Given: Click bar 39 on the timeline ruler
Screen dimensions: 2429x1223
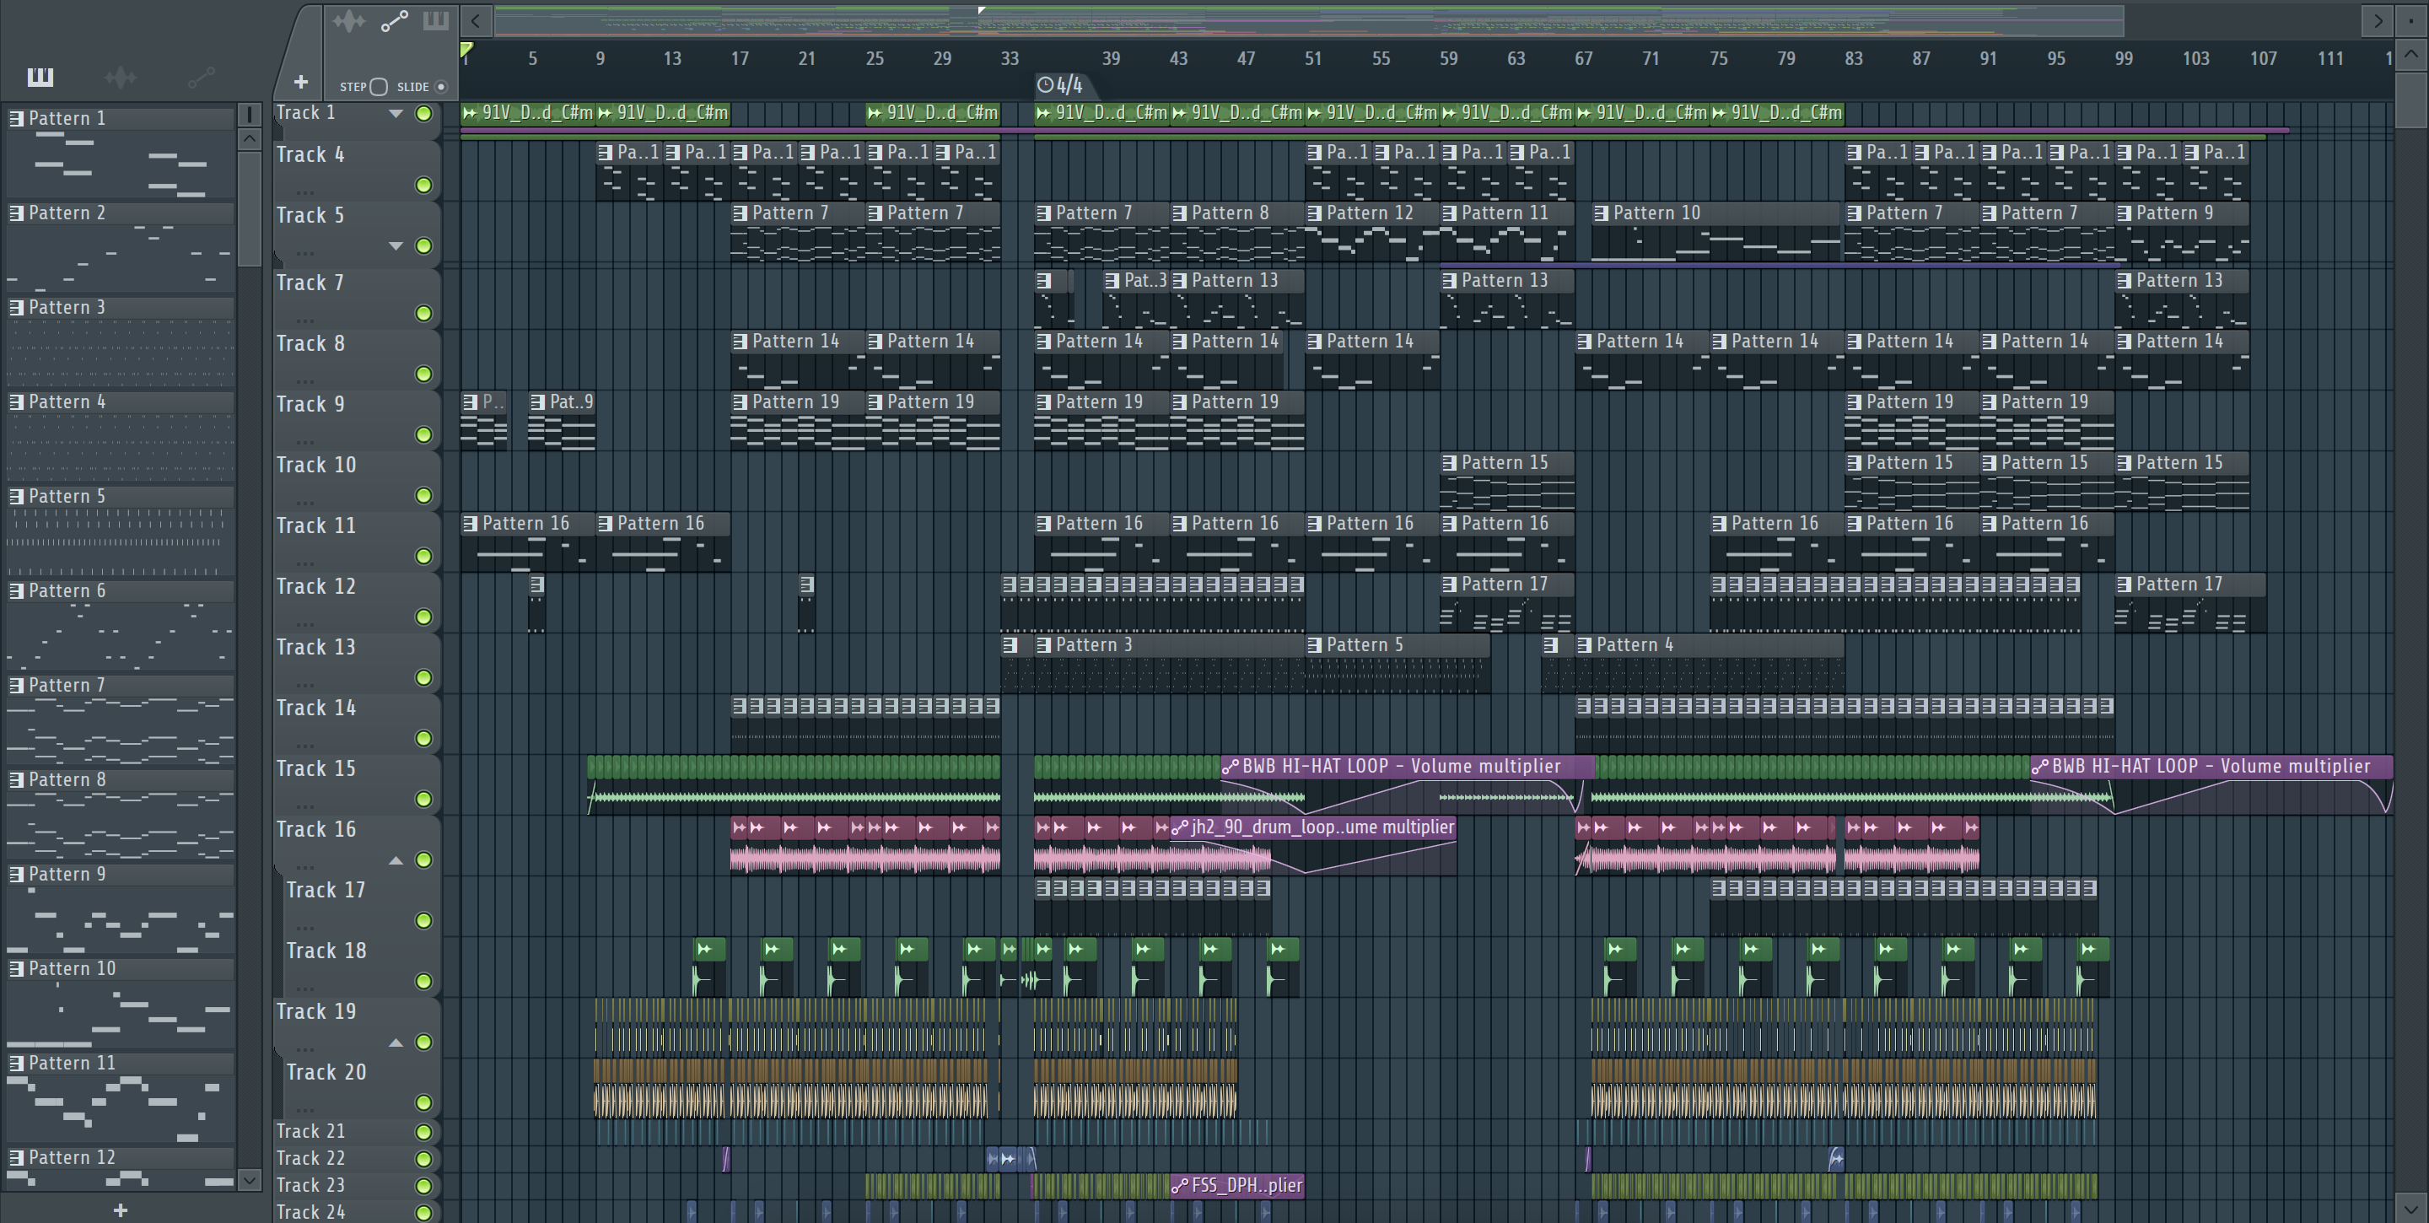Looking at the screenshot, I should coord(1111,58).
